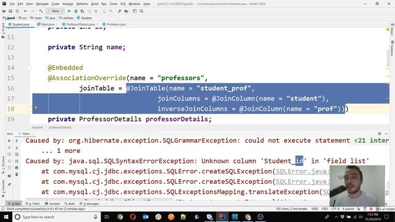Click Up the Stack Trace arrow

[x=17, y=141]
